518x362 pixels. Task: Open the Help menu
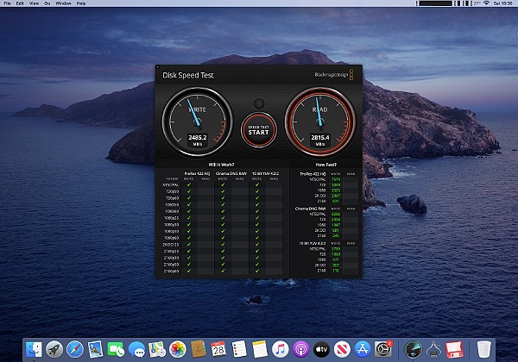tap(83, 3)
